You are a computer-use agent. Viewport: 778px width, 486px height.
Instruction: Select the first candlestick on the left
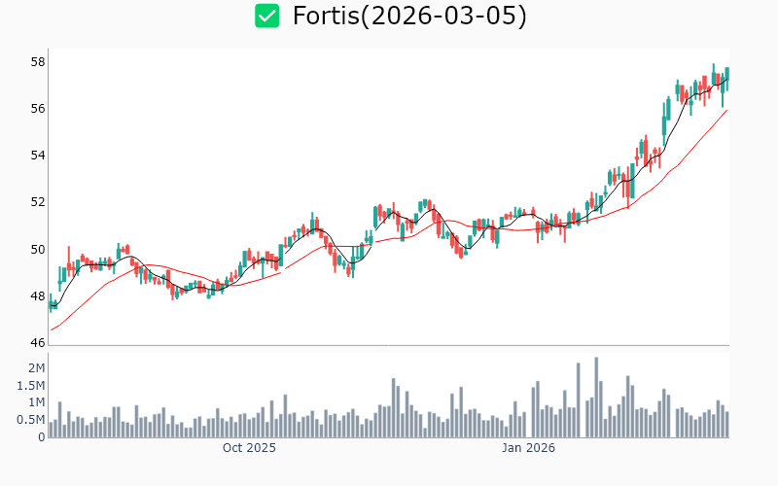(x=51, y=303)
